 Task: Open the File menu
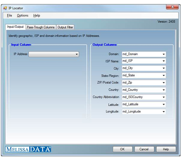point(9,15)
